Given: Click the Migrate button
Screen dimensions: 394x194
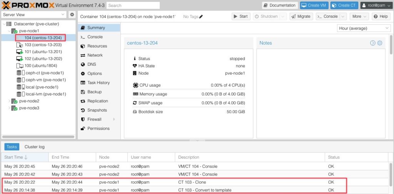Looking at the screenshot, I should point(301,16).
